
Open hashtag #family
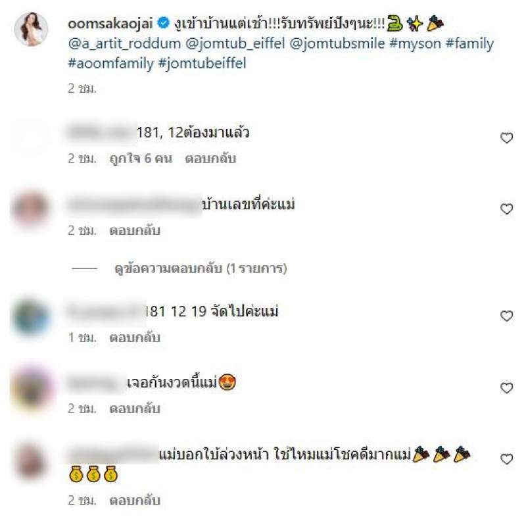(469, 43)
